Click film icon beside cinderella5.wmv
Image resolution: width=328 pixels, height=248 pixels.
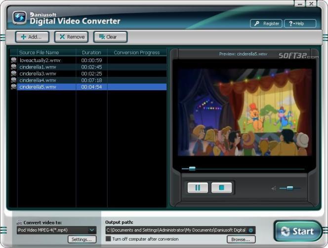click(14, 87)
